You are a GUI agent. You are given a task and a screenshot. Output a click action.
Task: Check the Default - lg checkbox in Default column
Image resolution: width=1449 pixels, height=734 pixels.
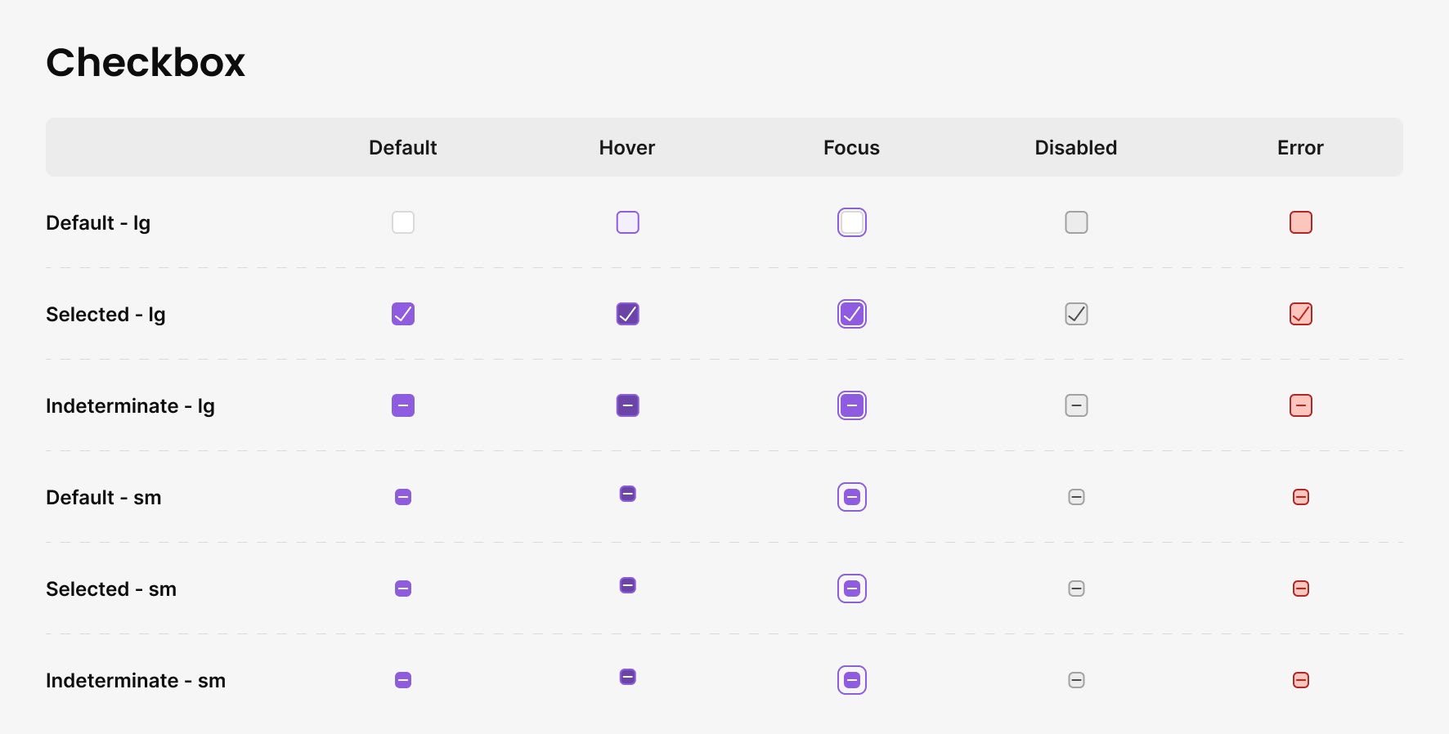coord(403,222)
